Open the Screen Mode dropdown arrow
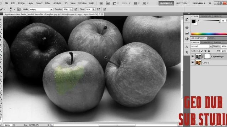Viewport: 227px width, 127px height. click(148, 3)
